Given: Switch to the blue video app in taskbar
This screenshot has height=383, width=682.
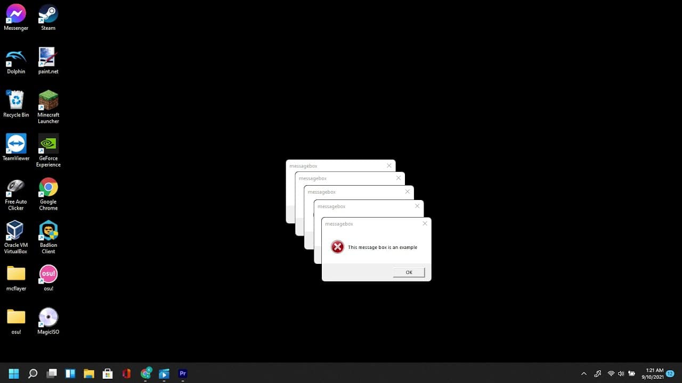Looking at the screenshot, I should (x=164, y=373).
